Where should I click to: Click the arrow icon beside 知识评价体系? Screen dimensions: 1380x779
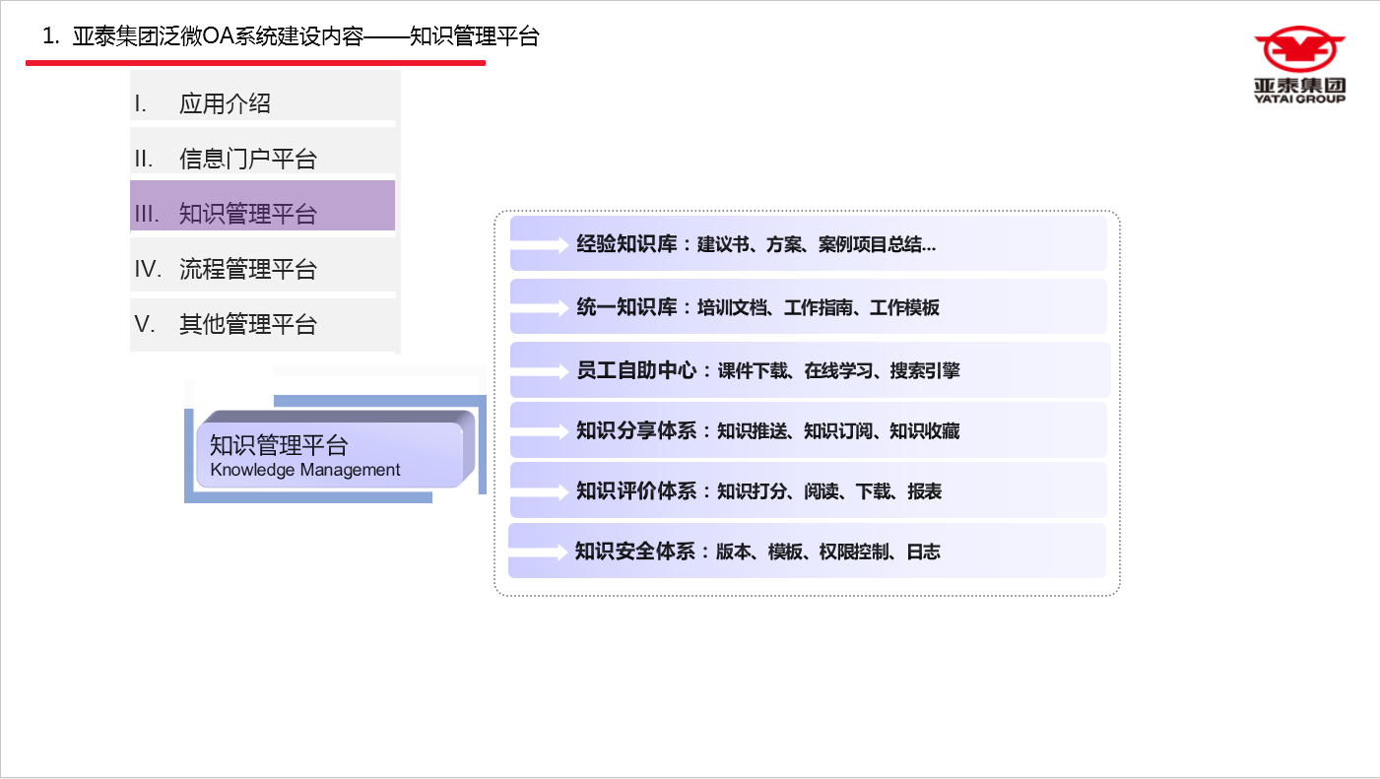(x=541, y=491)
